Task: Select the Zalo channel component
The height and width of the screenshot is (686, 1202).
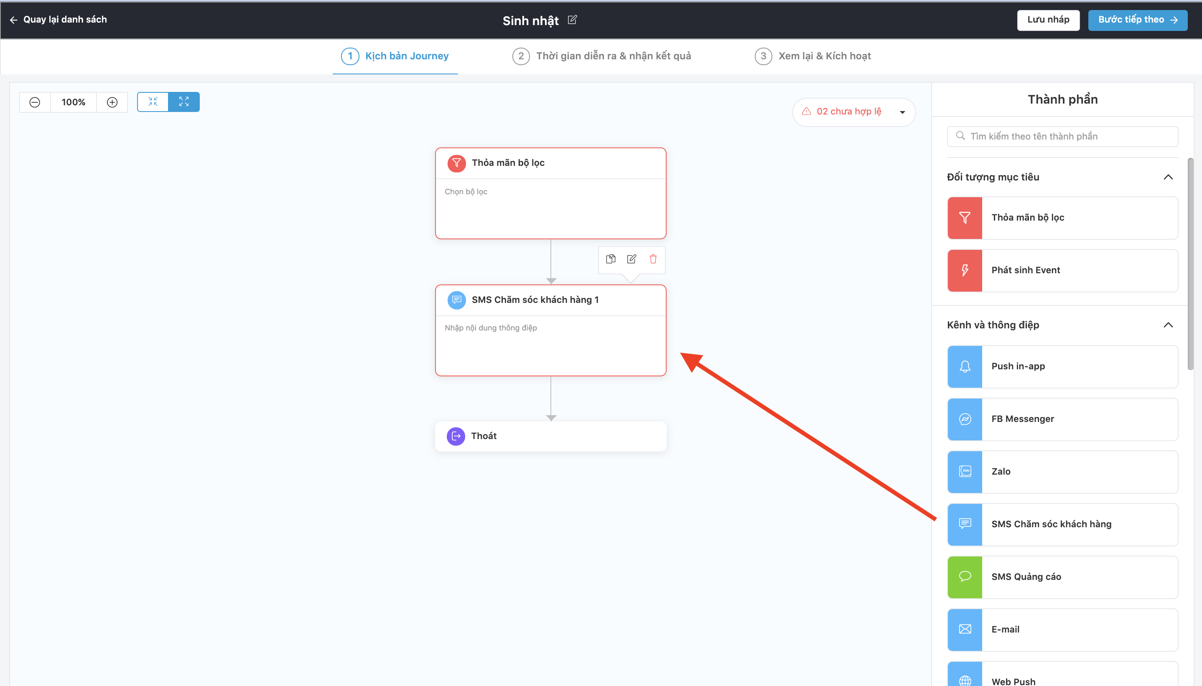Action: (x=1062, y=472)
